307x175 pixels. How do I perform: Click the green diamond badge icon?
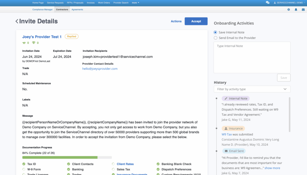tap(34, 43)
